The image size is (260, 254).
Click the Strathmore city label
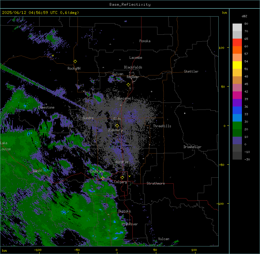point(156,183)
